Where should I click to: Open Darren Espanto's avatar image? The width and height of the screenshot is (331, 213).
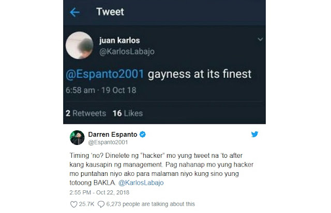pyautogui.click(x=77, y=138)
